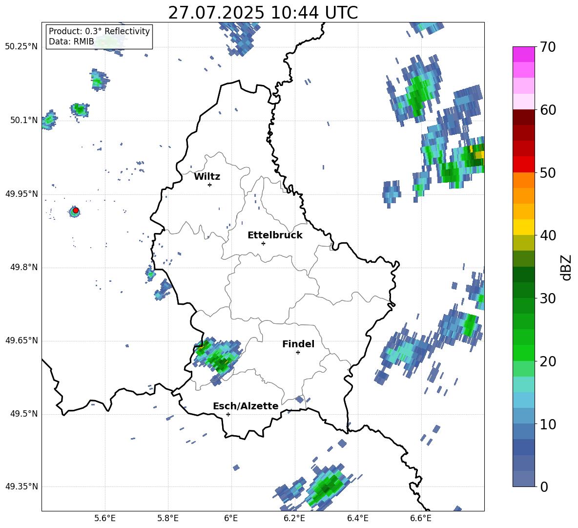This screenshot has width=578, height=528.
Task: Click the dark maroon colorbar segment below 60
Action: point(523,117)
